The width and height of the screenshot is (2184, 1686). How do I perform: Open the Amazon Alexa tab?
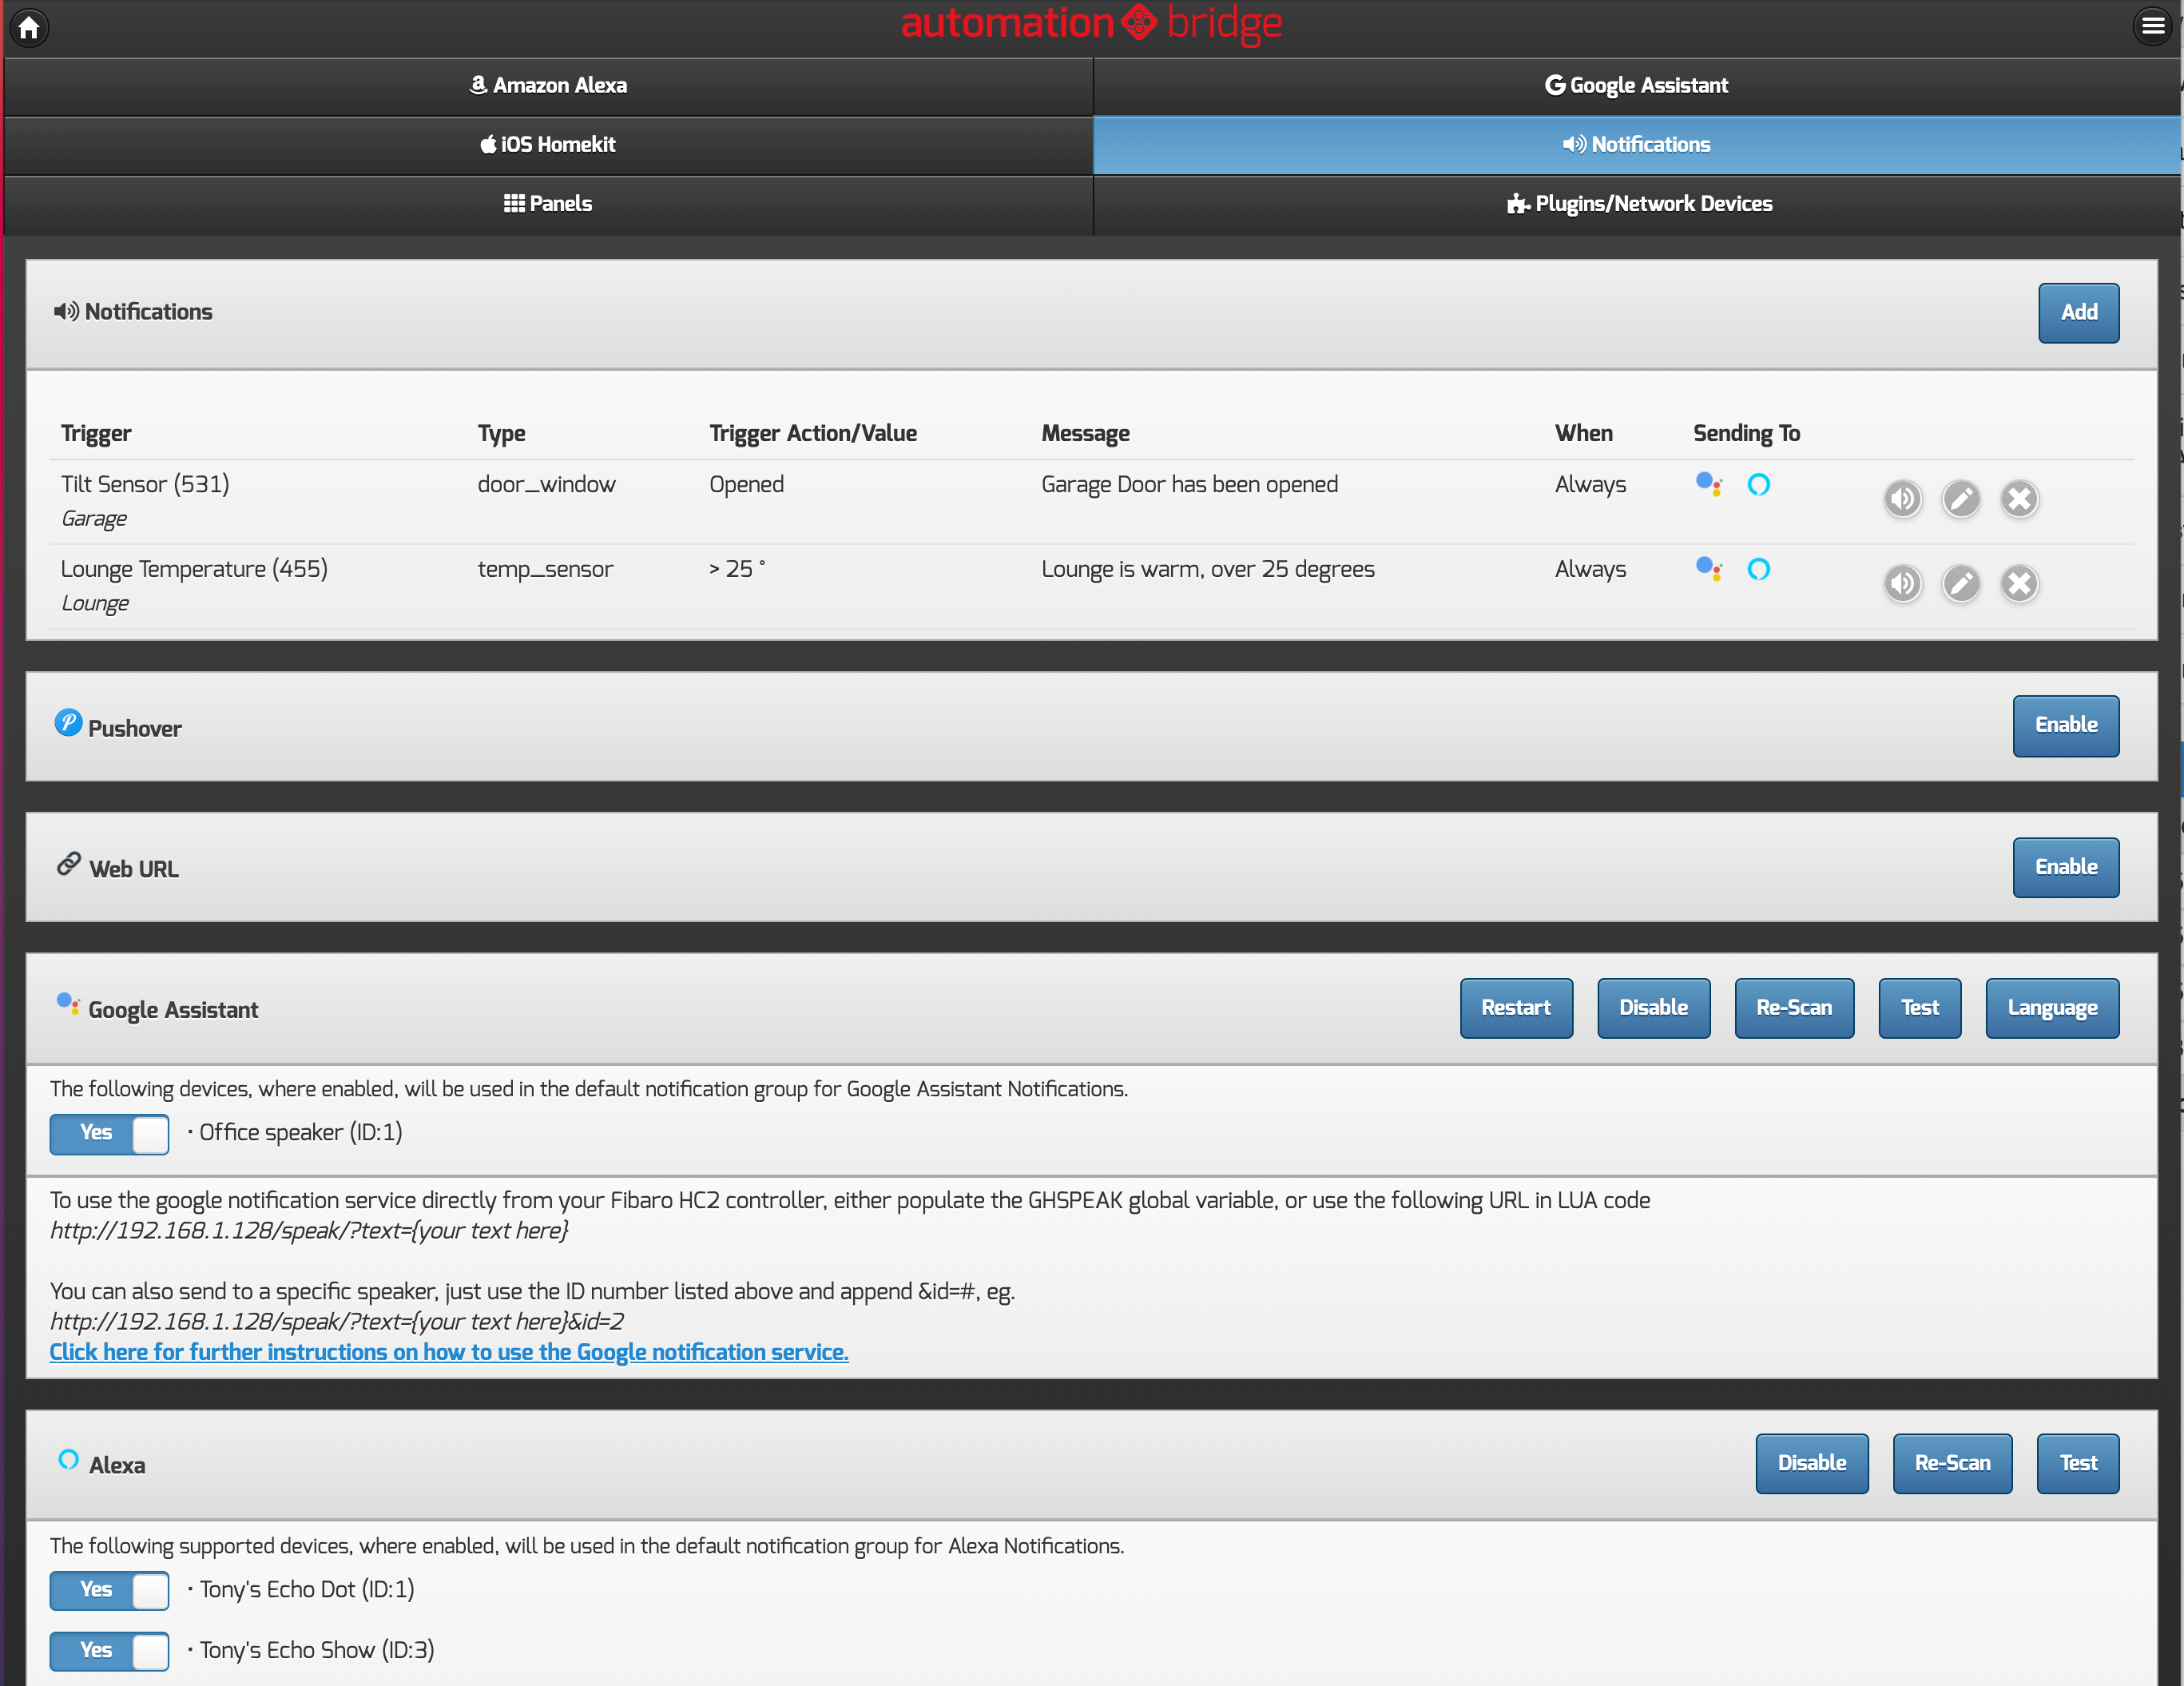tap(548, 86)
